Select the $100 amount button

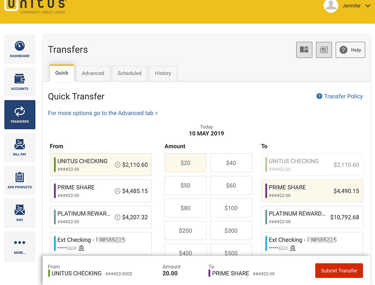point(231,208)
